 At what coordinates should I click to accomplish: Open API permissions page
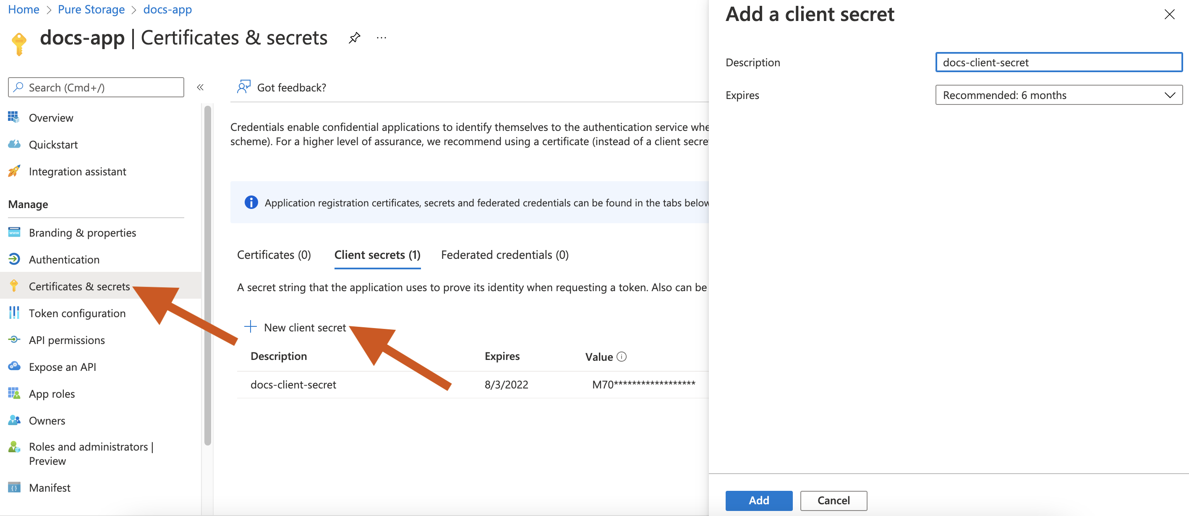point(67,340)
